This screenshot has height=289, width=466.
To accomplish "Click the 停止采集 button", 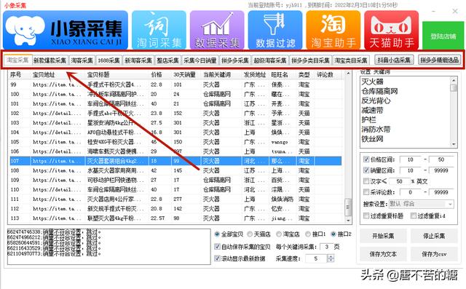I will click(x=434, y=236).
